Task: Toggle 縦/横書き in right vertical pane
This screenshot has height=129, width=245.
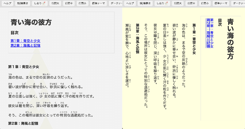Action: point(145,3)
